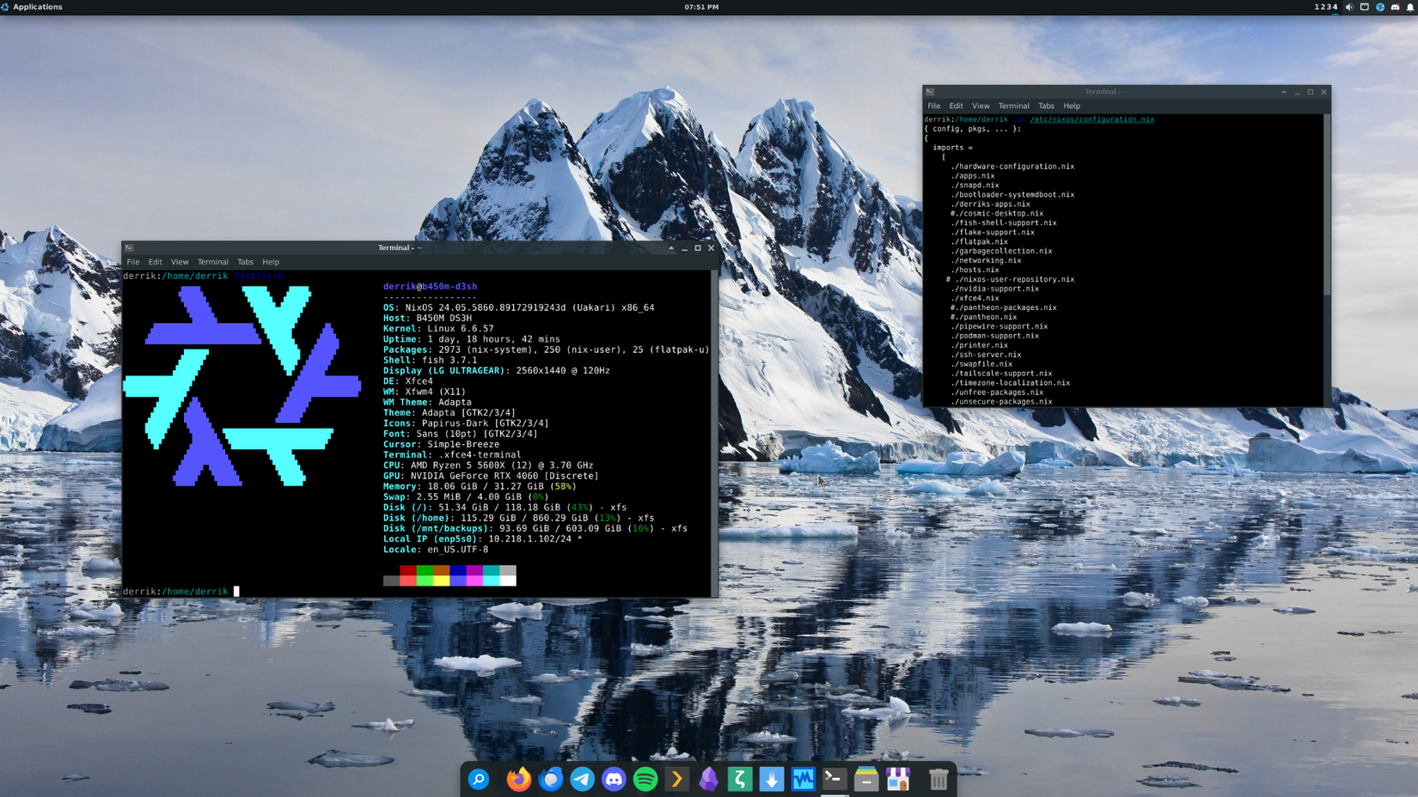Launch the terminal emulator from the dock
Viewport: 1418px width, 797px height.
tap(833, 779)
